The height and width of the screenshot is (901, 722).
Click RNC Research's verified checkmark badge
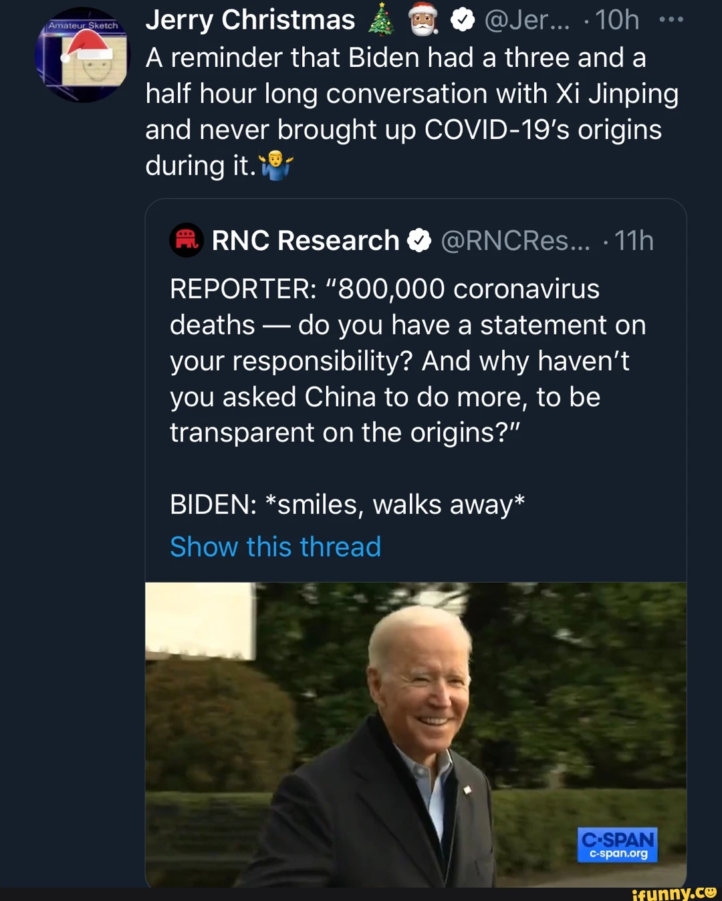(x=419, y=241)
